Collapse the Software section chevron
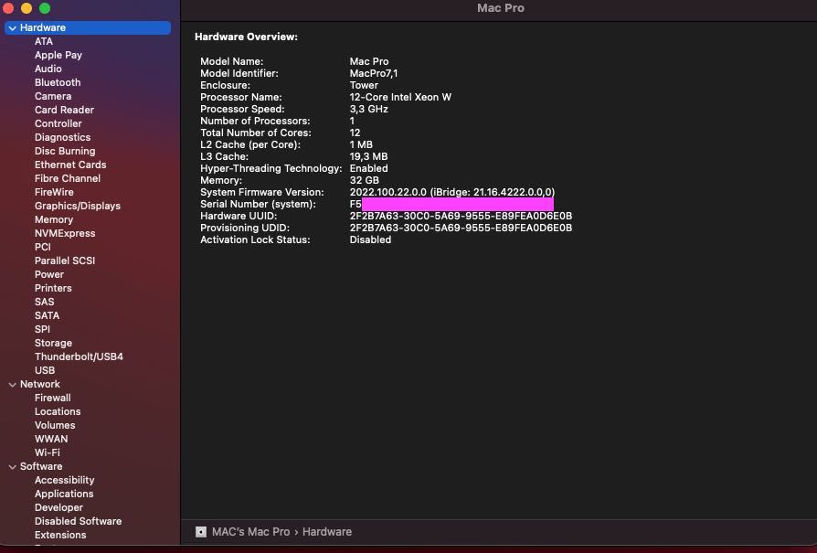The height and width of the screenshot is (553, 817). [13, 467]
